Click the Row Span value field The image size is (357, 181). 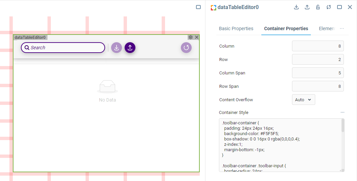click(318, 86)
